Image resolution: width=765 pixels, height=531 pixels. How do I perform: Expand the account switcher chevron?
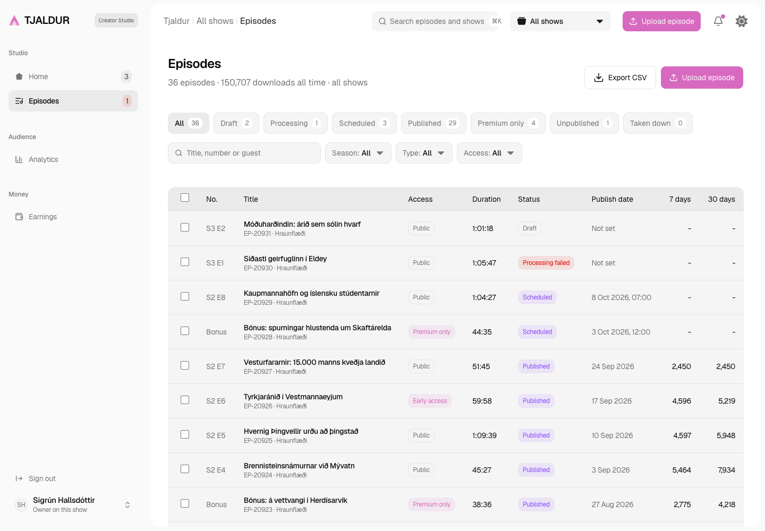tap(127, 504)
